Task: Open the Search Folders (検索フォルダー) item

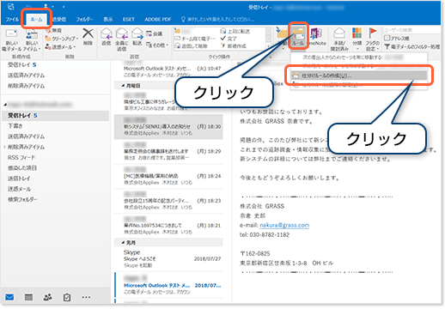Action: pos(22,199)
